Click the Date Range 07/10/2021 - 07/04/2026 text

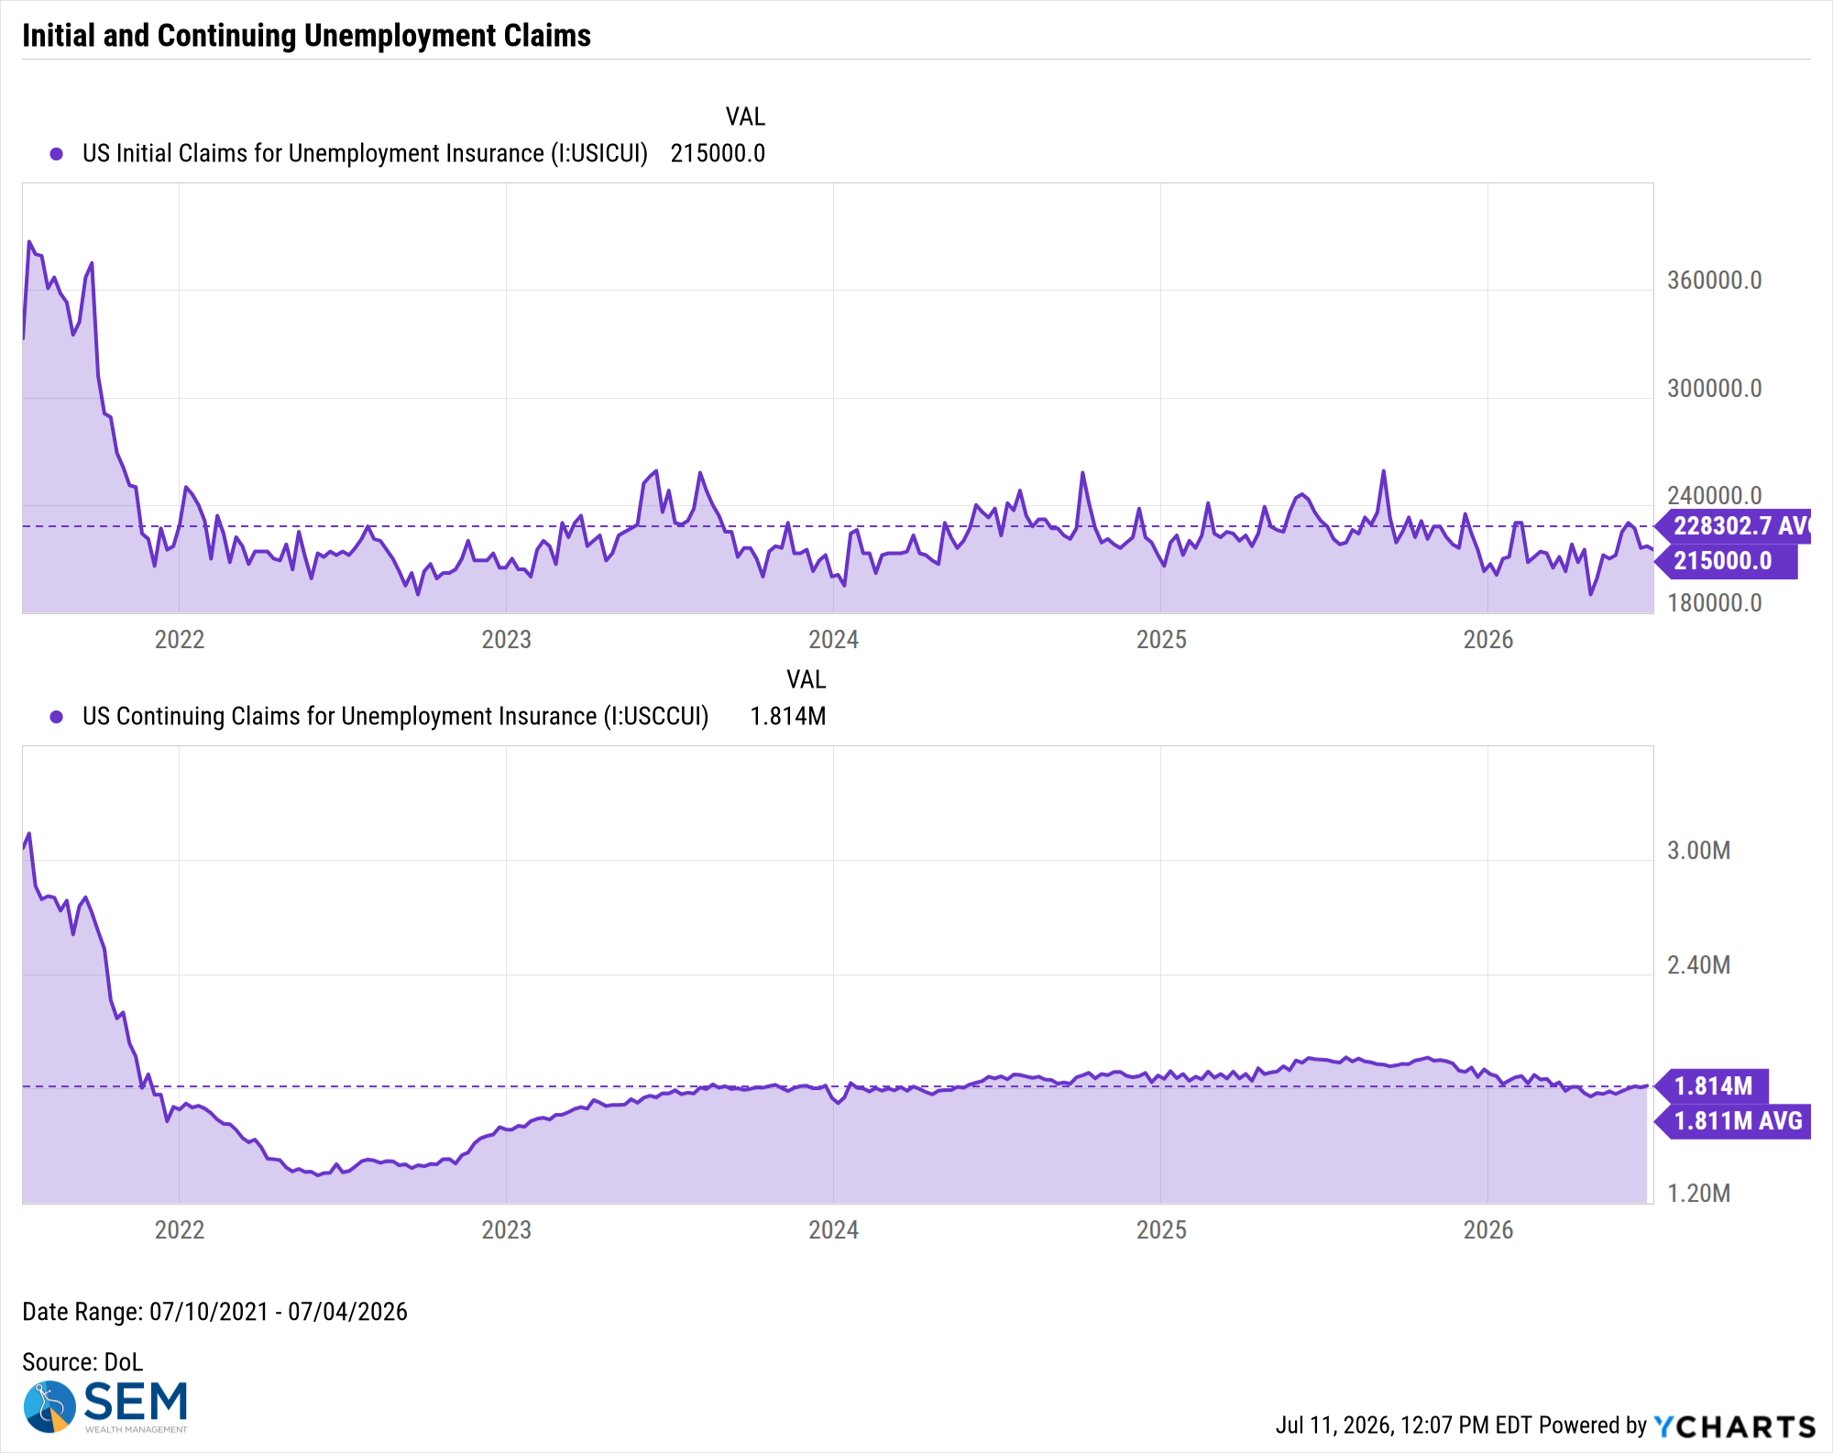[x=214, y=1312]
